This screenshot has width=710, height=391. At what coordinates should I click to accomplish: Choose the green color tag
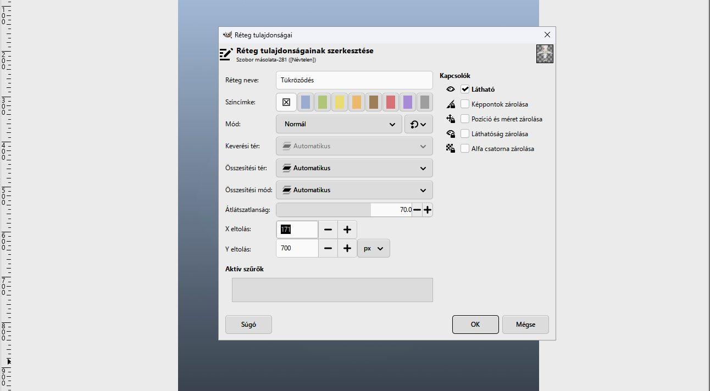point(323,102)
